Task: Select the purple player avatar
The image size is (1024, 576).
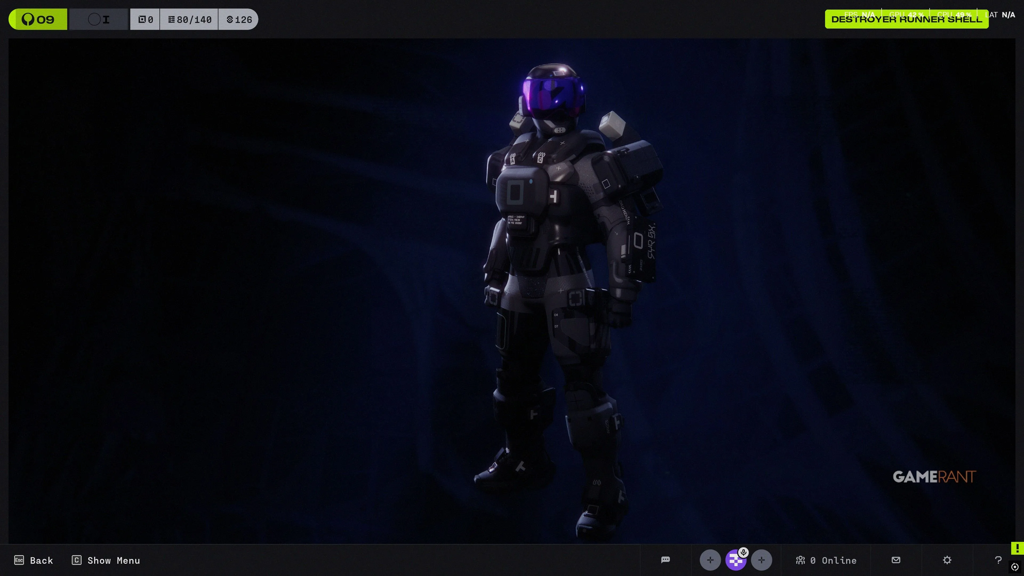Action: 735,561
